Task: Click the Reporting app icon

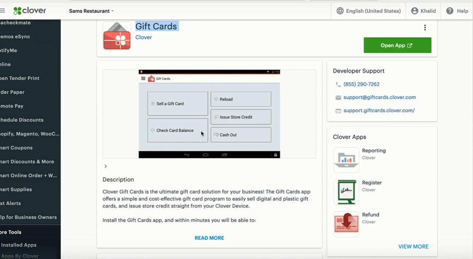Action: pos(346,160)
